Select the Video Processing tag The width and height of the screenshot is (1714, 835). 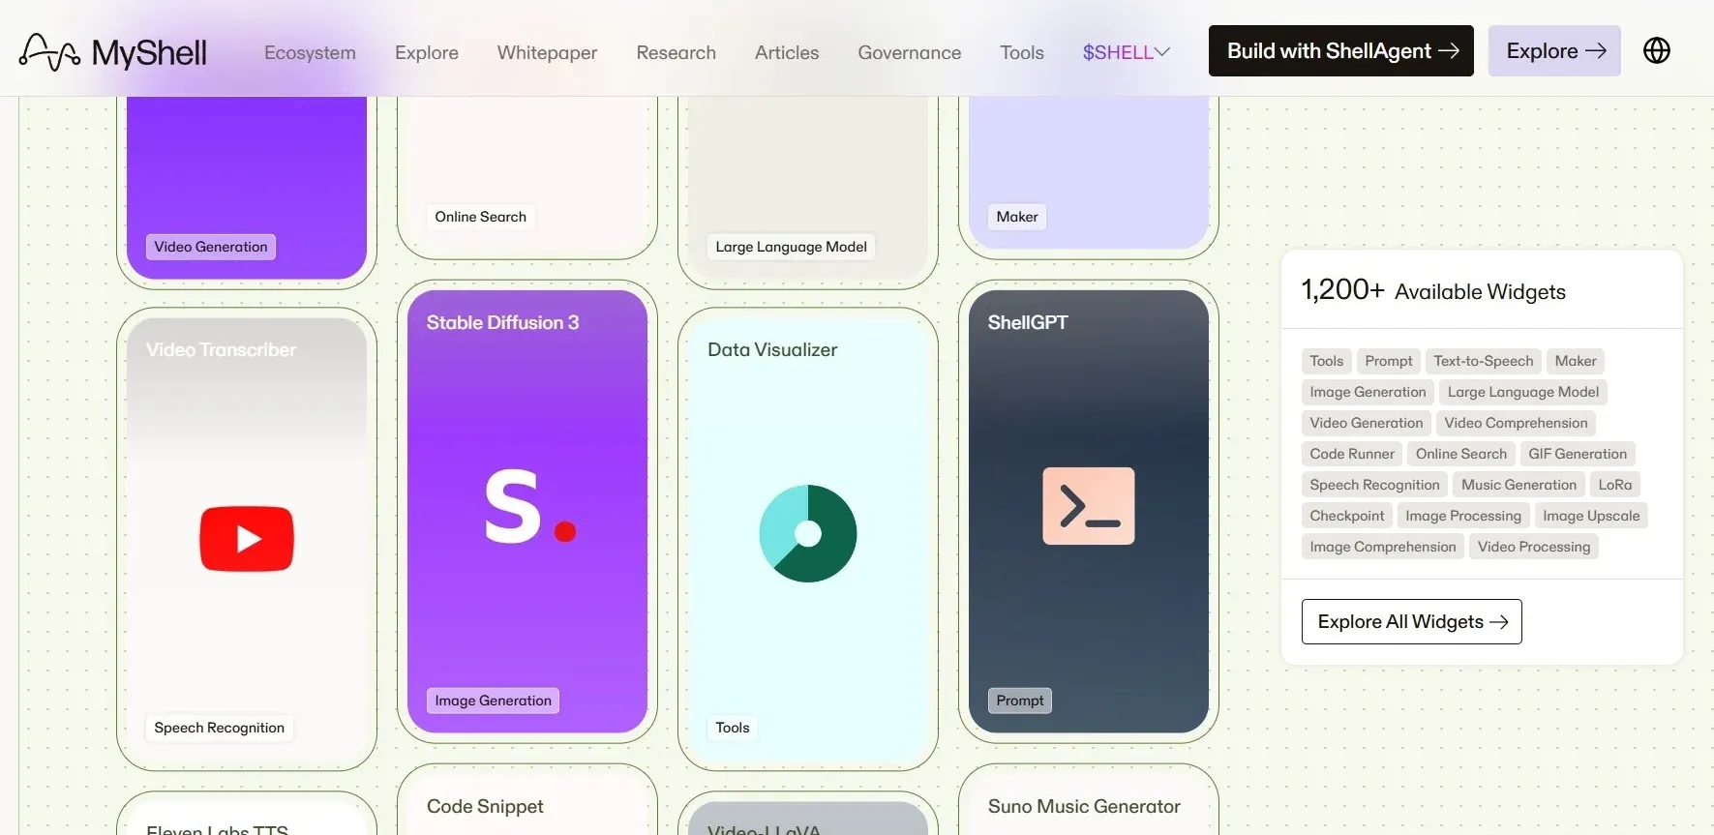1534,547
